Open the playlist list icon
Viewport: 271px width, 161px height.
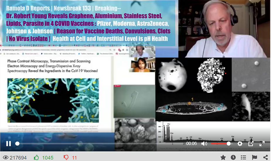pyautogui.click(x=243, y=157)
